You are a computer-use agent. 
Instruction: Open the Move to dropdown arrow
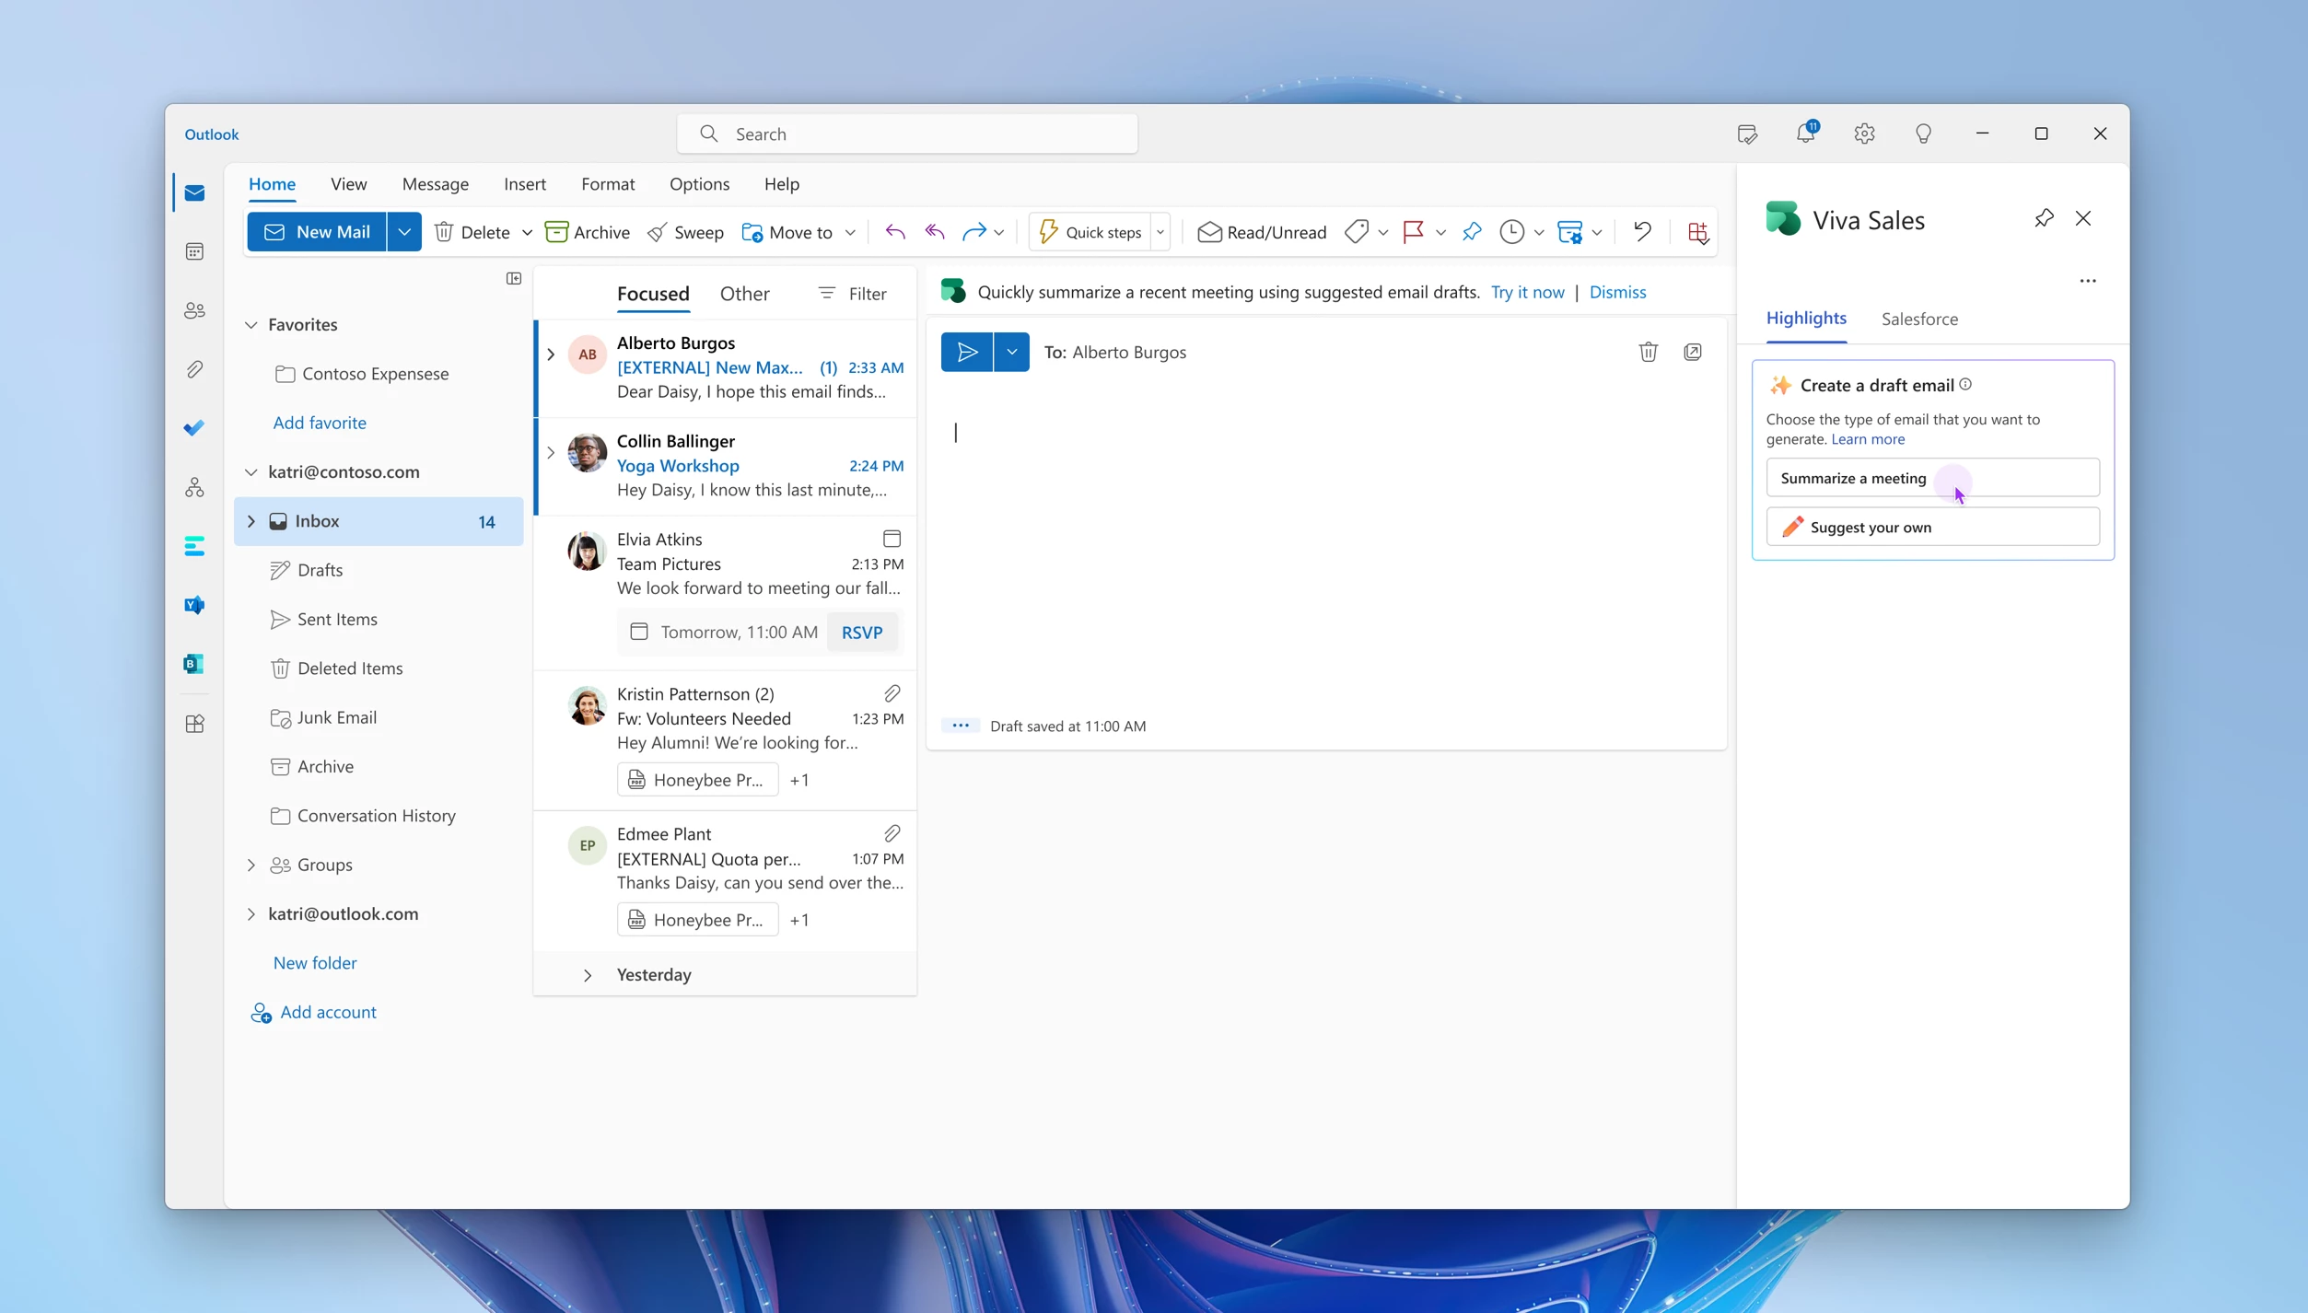pos(850,233)
